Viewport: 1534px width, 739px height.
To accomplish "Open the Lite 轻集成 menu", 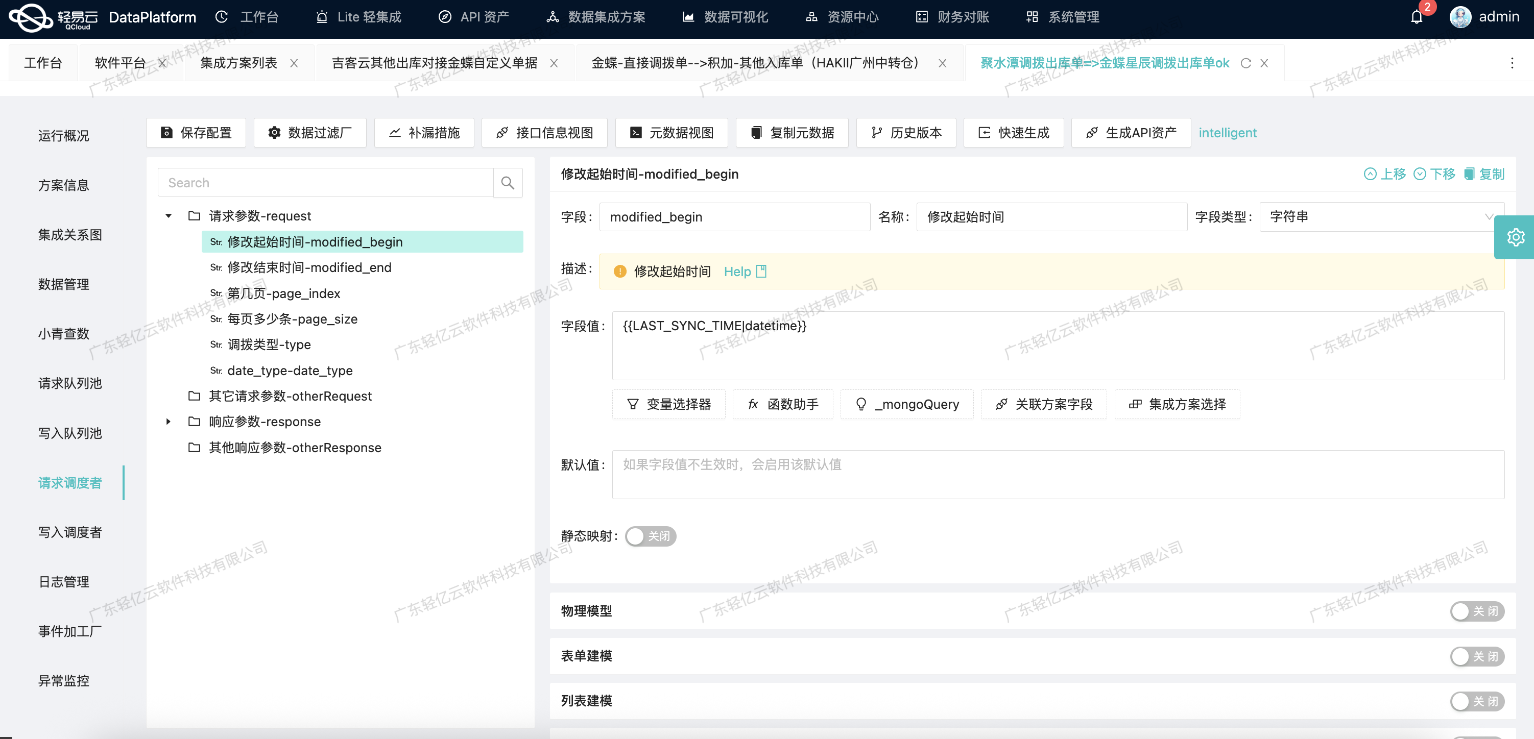I will click(x=358, y=17).
